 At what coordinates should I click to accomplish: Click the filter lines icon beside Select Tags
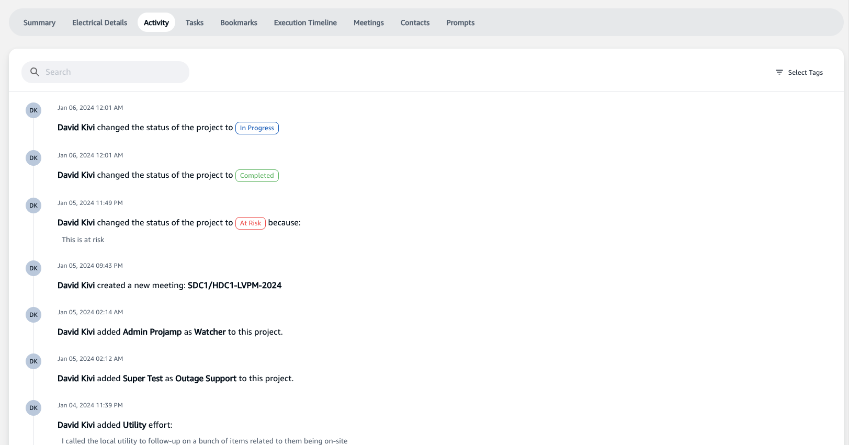779,72
